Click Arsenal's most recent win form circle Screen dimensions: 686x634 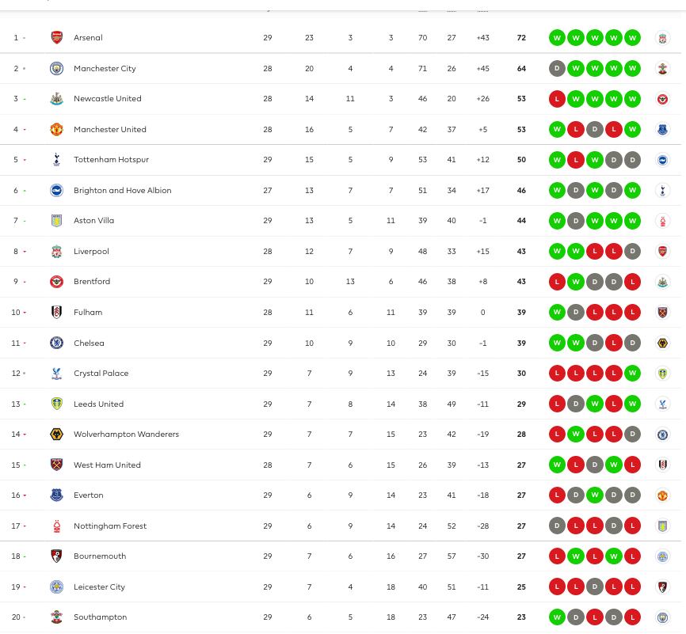[633, 37]
